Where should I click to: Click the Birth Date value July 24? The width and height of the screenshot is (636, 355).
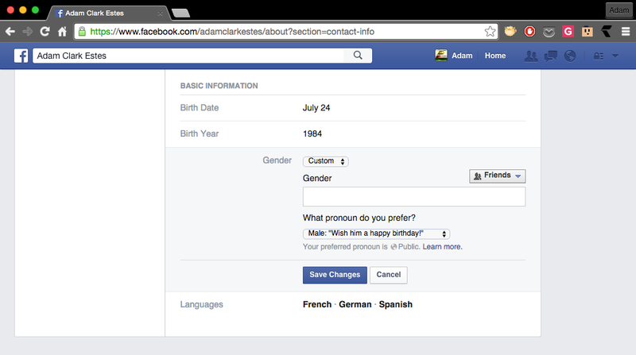316,108
